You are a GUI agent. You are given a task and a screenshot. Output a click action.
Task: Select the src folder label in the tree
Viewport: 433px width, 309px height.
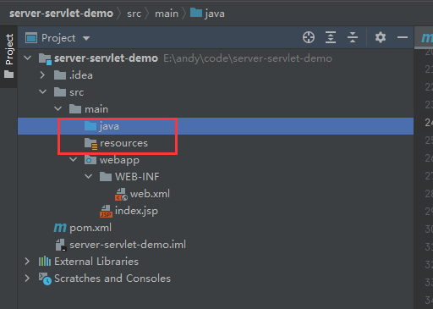click(77, 92)
